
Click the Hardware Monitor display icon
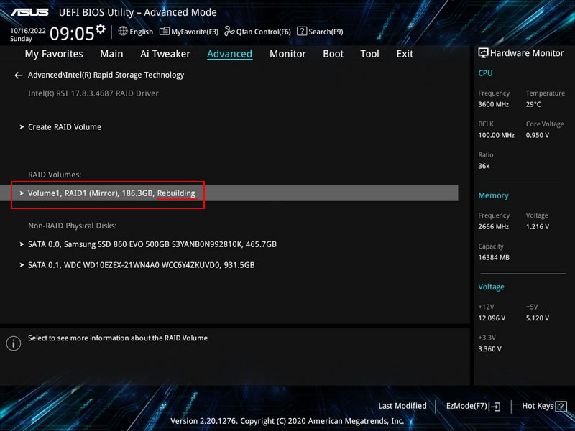483,53
